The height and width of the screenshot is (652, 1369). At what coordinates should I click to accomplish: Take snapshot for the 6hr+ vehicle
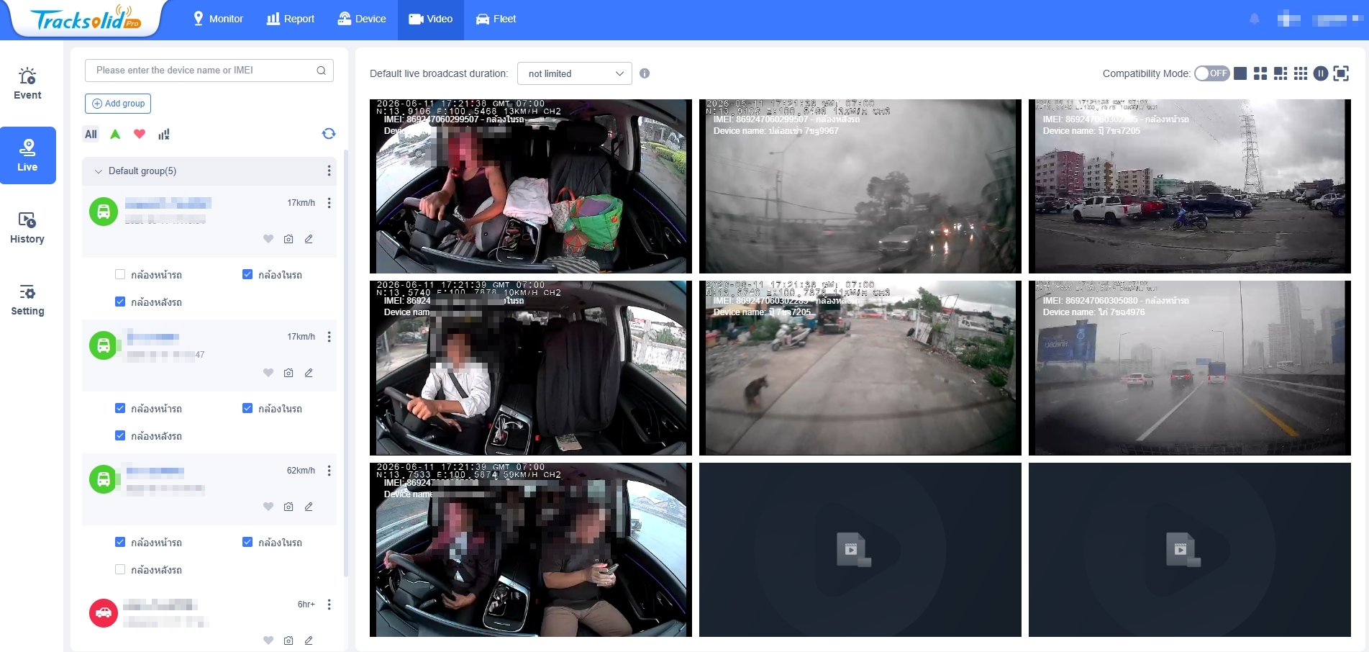[x=288, y=640]
